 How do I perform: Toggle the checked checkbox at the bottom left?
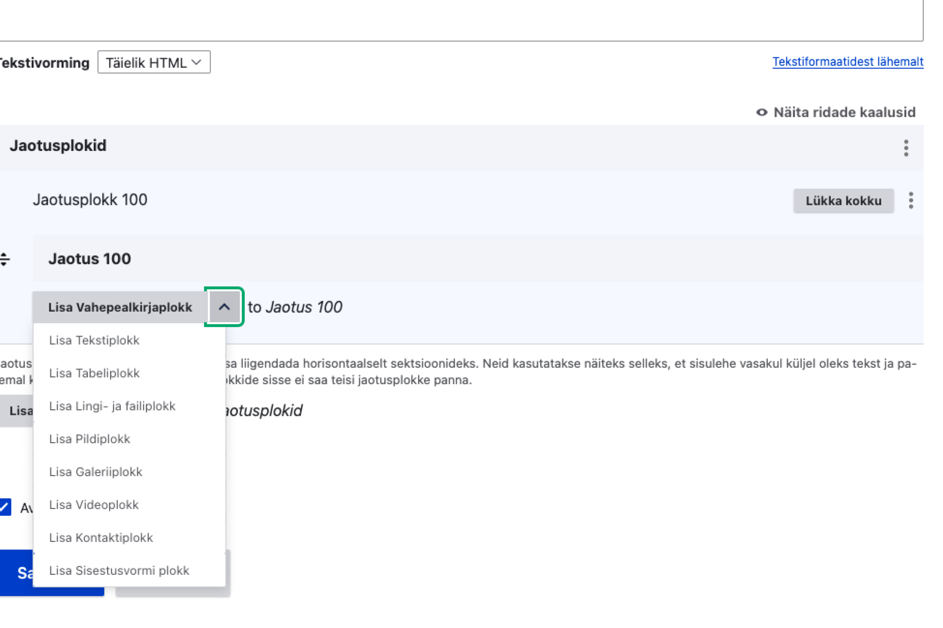click(6, 507)
